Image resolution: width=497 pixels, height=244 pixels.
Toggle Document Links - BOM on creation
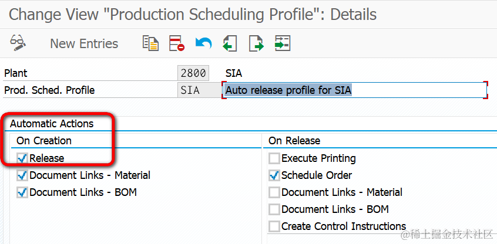[x=22, y=192]
